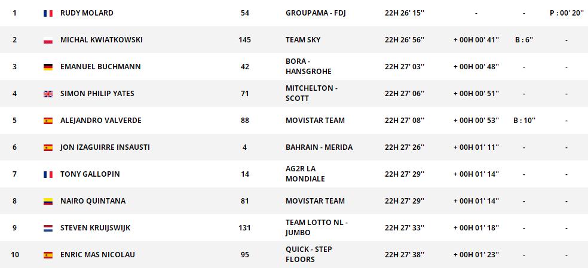Select rider name Jon Izaguirre Insausti
This screenshot has width=588, height=268.
pos(105,147)
